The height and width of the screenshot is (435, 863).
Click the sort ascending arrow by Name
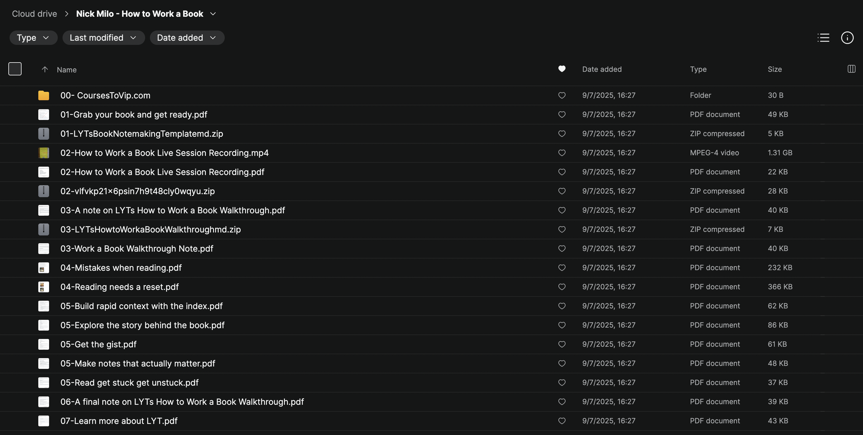tap(45, 69)
